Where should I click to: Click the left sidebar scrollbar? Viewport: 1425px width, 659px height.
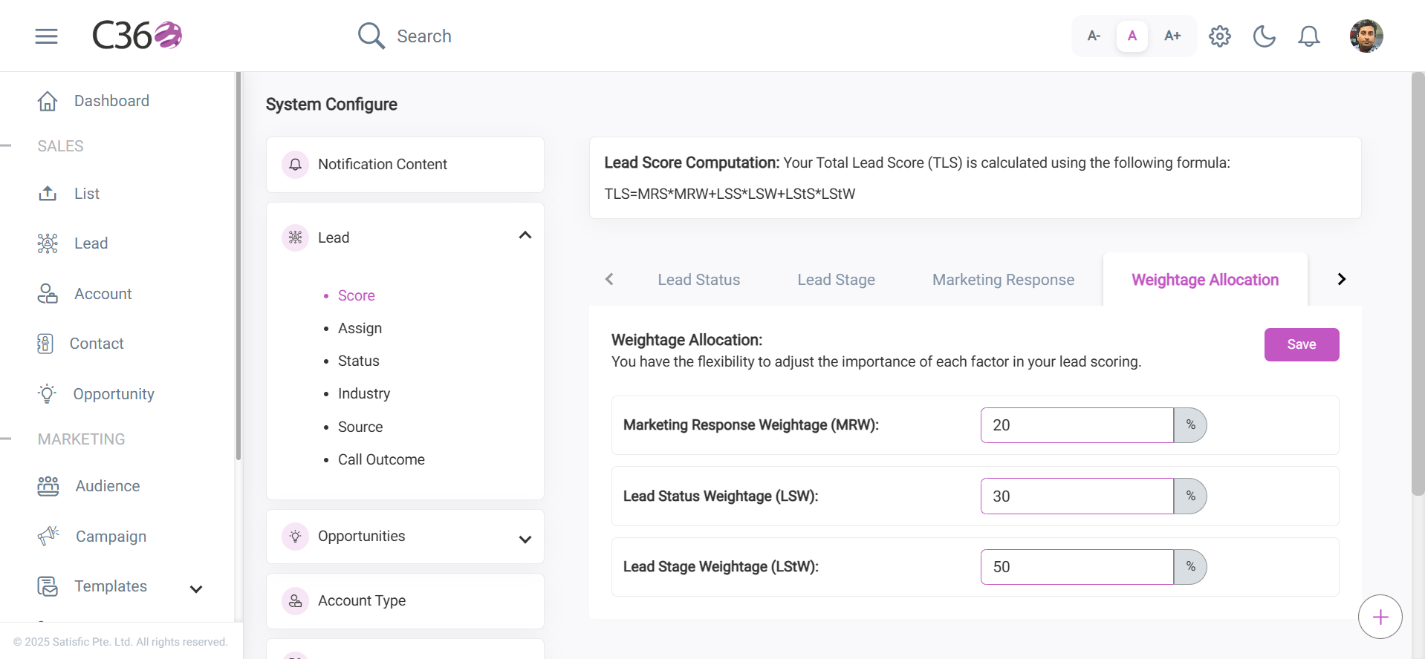point(238,266)
